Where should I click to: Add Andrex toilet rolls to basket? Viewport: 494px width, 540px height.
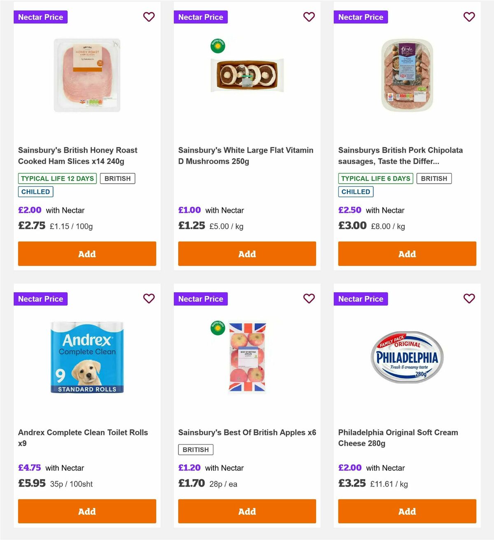[x=86, y=511]
